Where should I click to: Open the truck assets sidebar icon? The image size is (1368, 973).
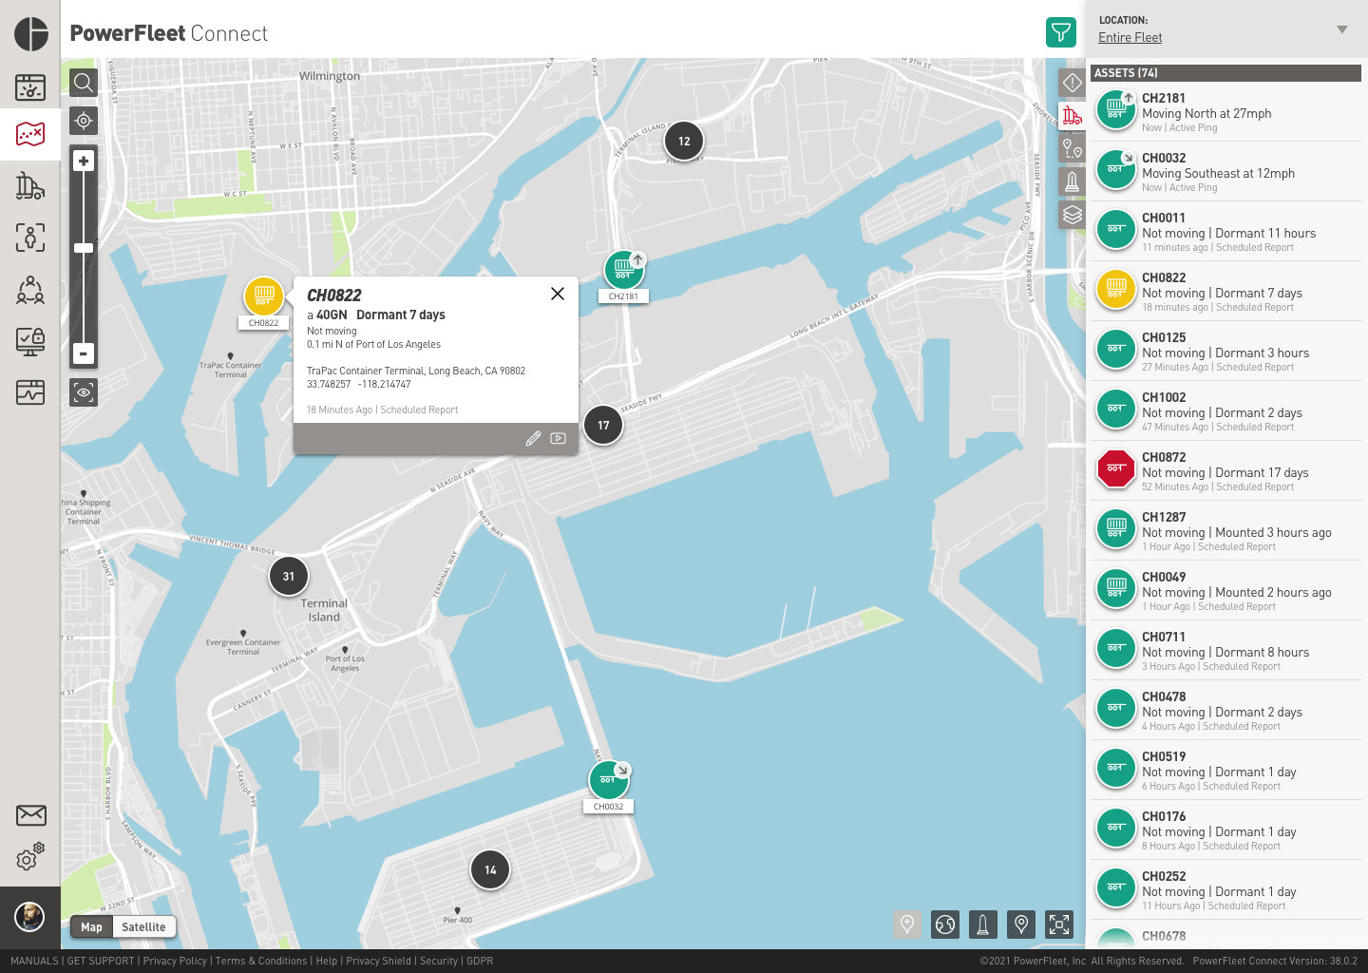pyautogui.click(x=30, y=186)
